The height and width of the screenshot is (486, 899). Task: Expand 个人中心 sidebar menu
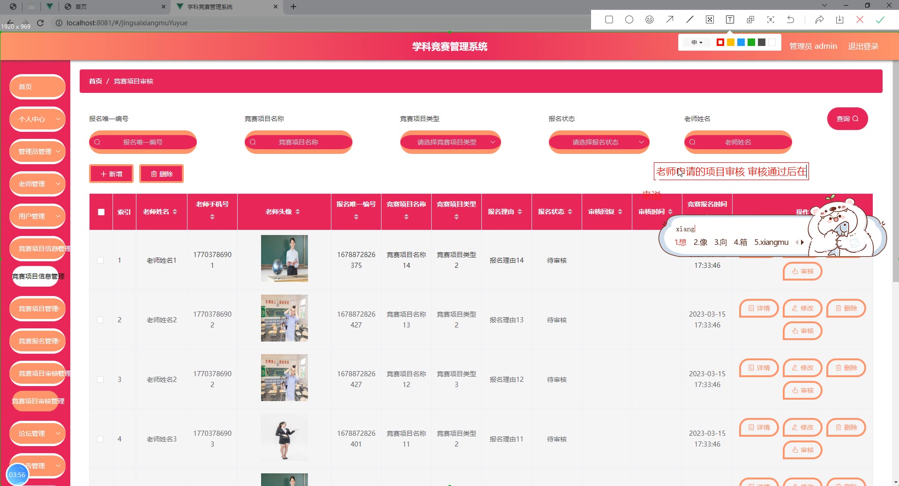(x=37, y=119)
